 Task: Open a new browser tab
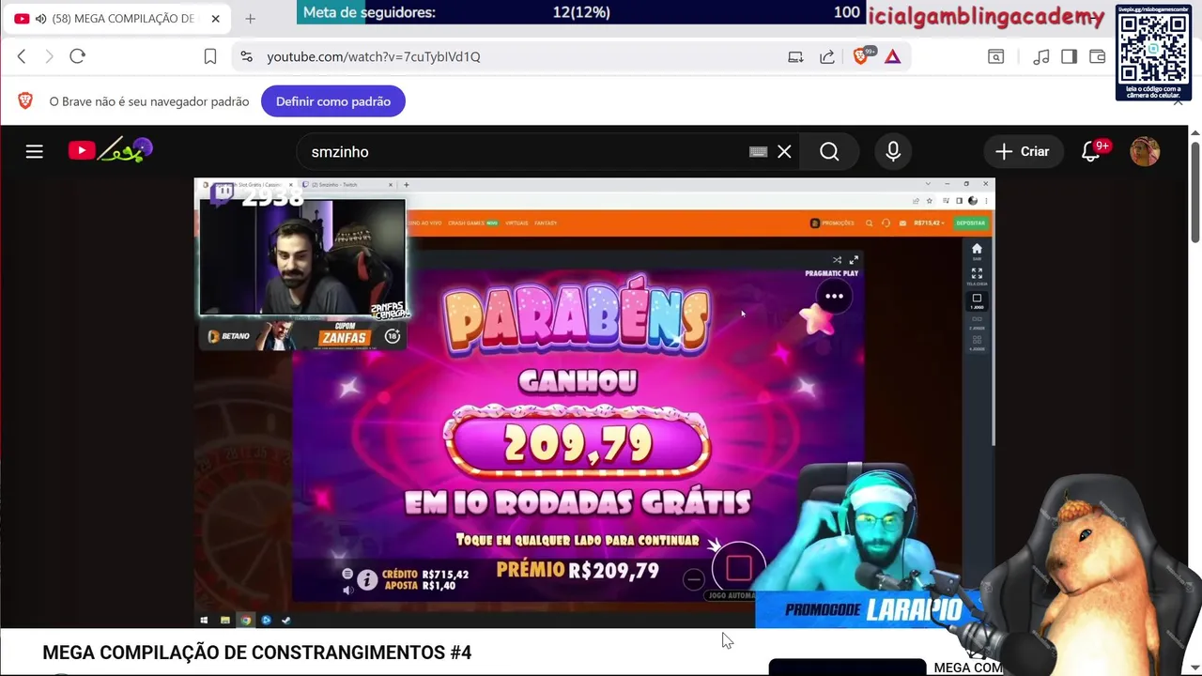tap(250, 19)
